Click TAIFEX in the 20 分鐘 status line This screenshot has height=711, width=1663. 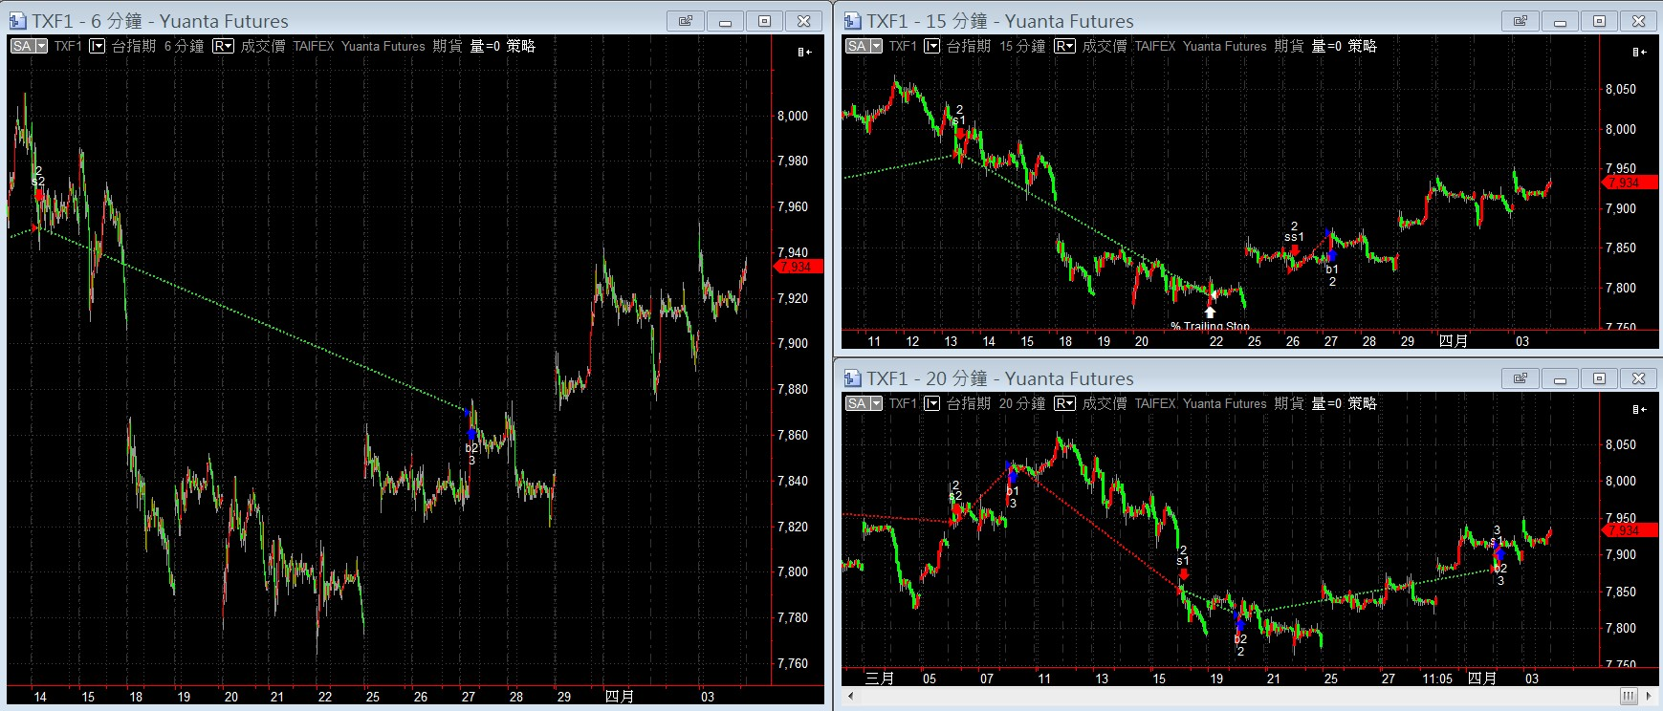coord(1155,403)
